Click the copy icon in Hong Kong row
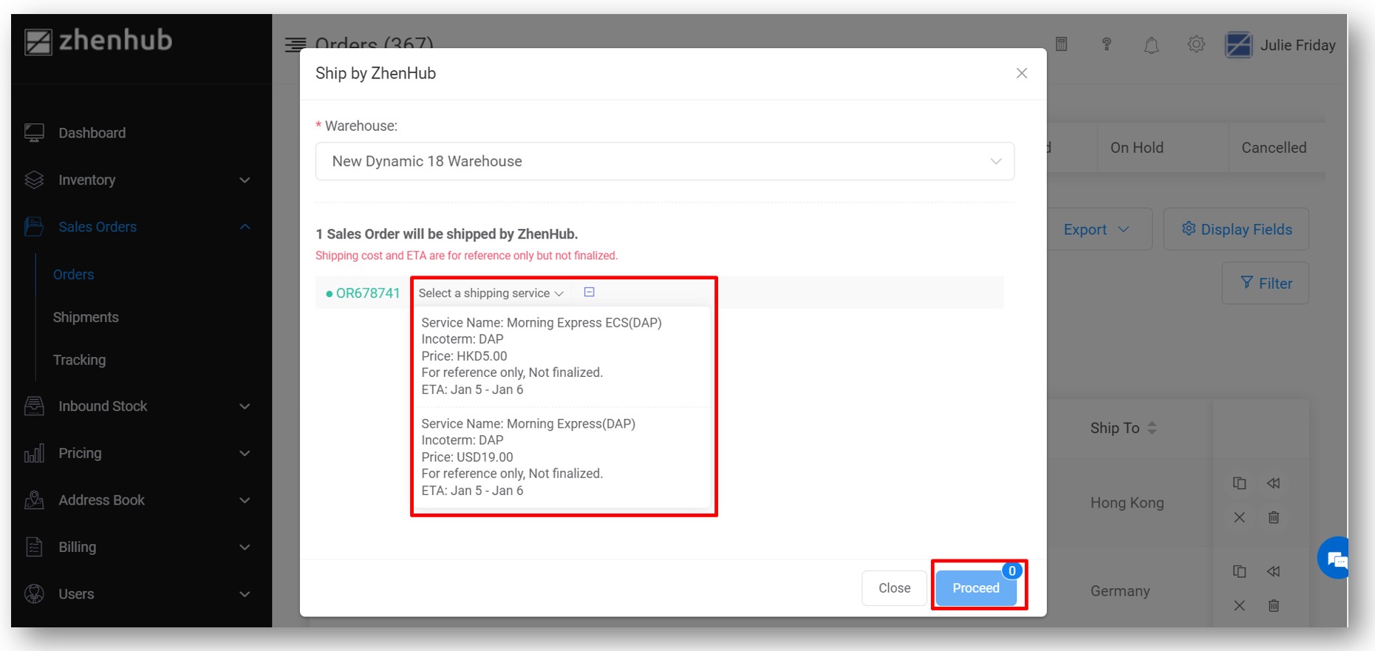 (x=1240, y=483)
